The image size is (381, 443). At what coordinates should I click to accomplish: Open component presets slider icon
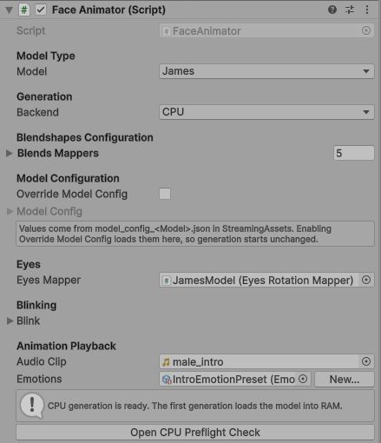(x=350, y=10)
